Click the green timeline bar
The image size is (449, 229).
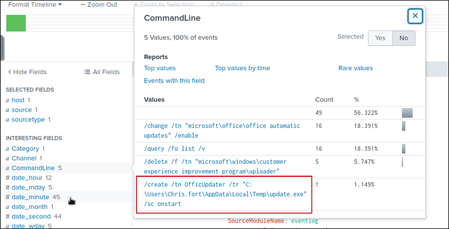(16, 23)
